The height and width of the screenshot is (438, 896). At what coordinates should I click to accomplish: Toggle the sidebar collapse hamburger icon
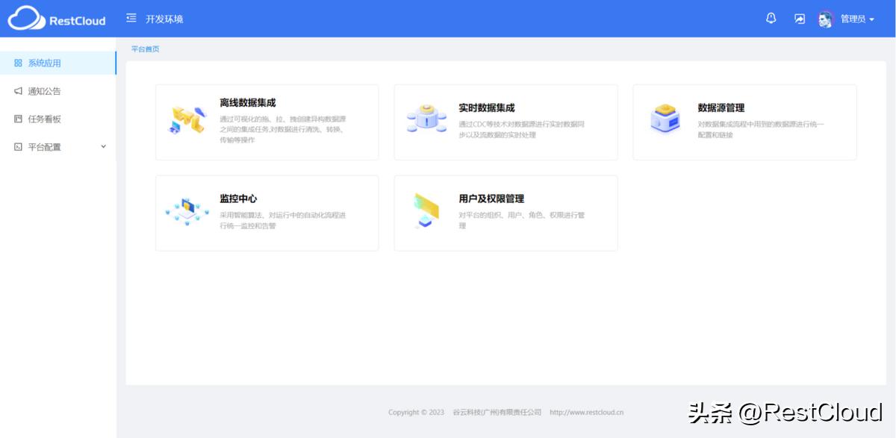(132, 18)
